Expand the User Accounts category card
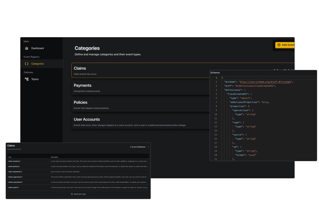Viewport: 319px width, 219px height. point(140,122)
